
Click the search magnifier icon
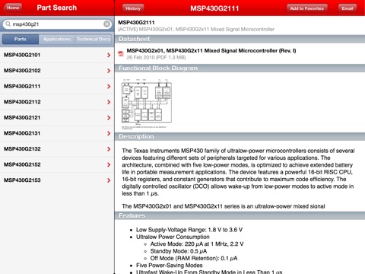point(8,24)
